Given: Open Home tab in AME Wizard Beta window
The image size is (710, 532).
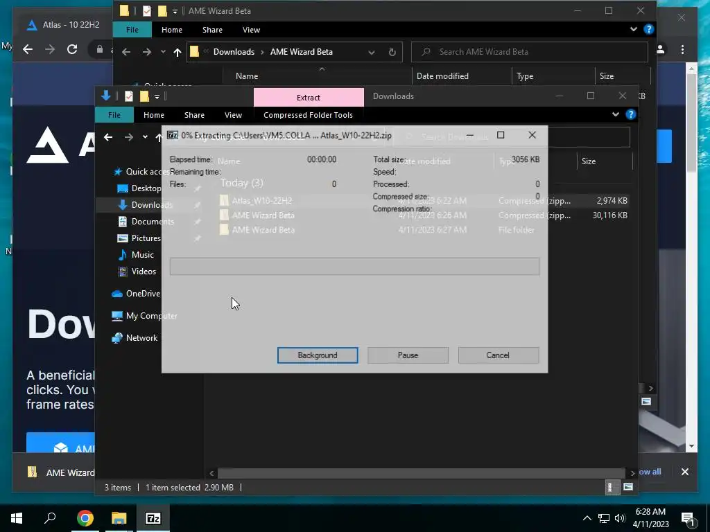Looking at the screenshot, I should tap(172, 29).
